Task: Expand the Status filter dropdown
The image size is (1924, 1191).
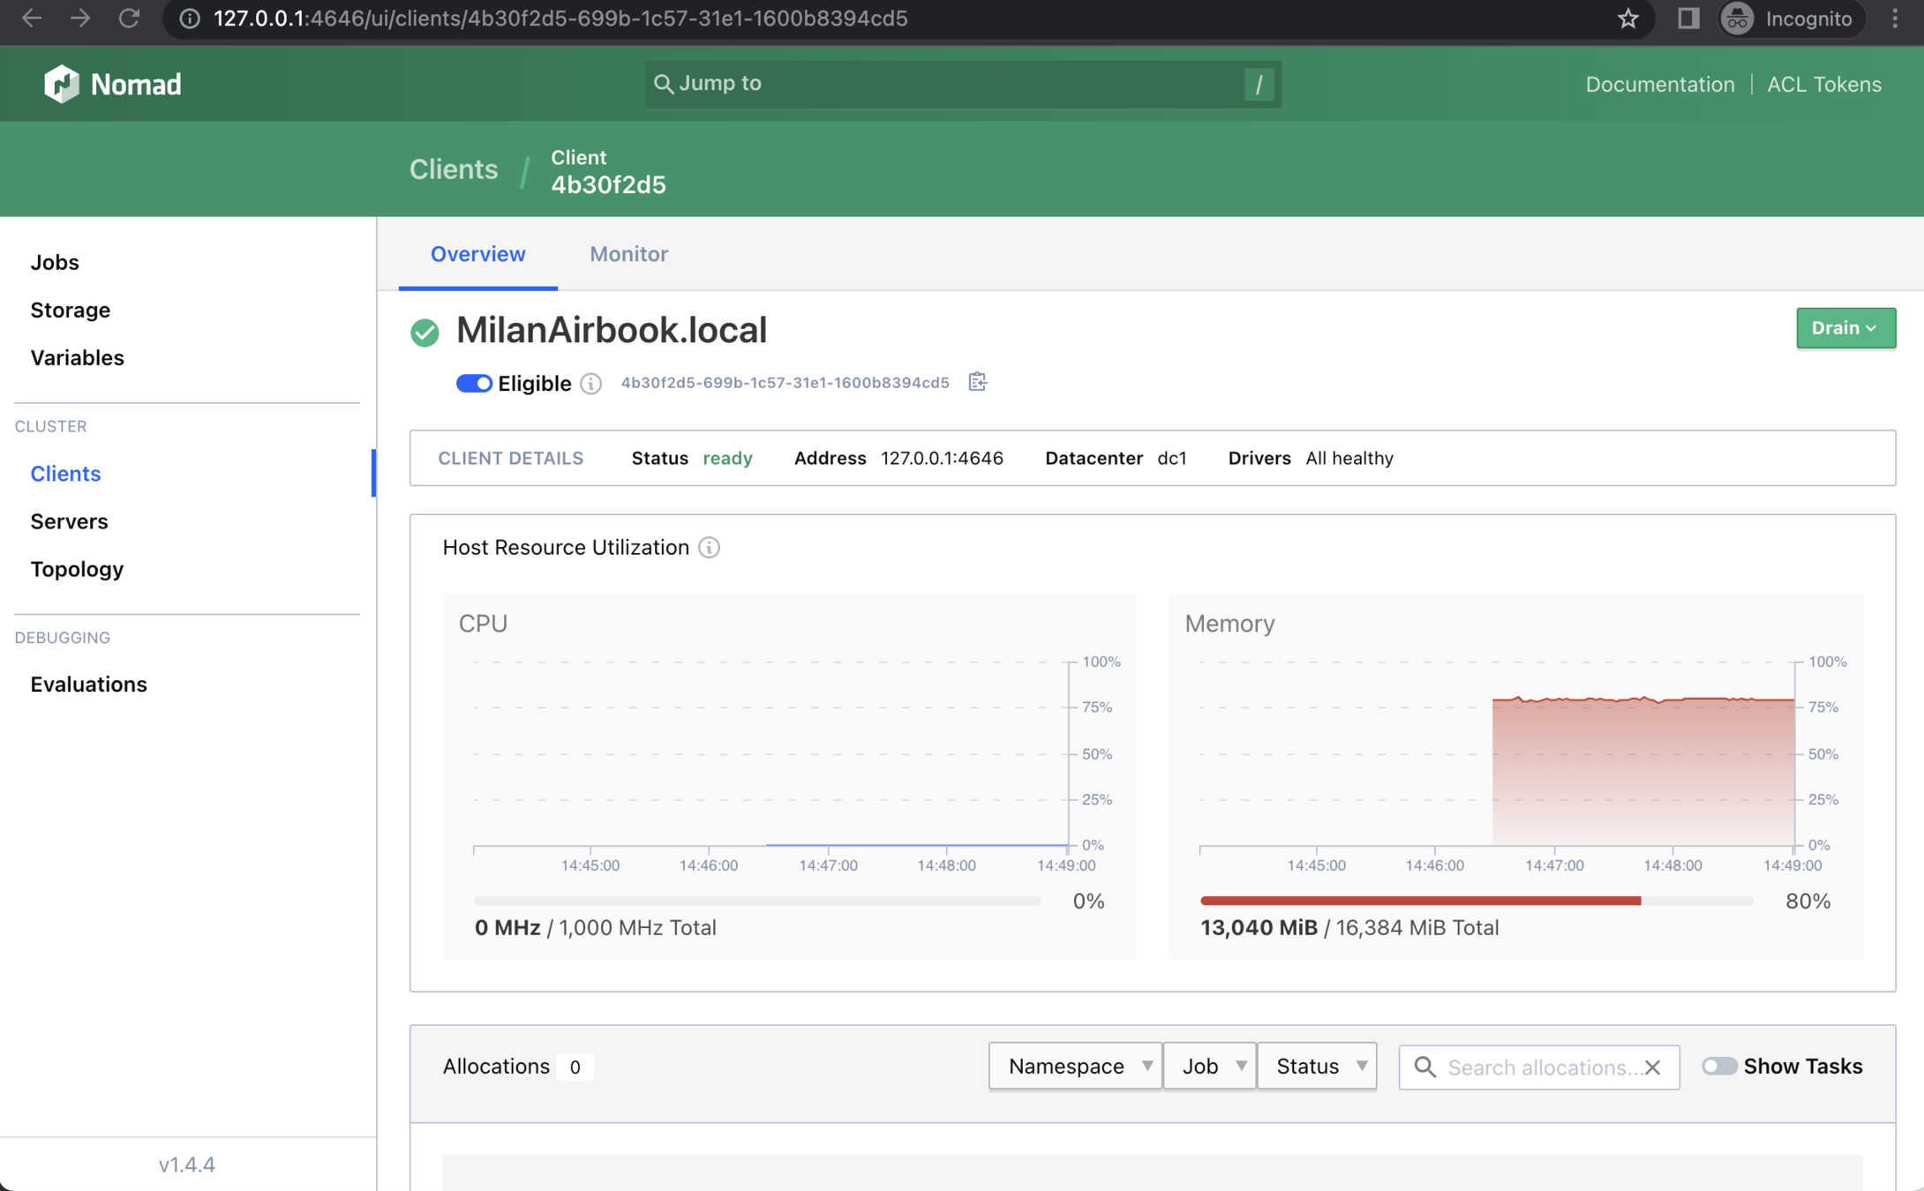Action: coord(1316,1067)
